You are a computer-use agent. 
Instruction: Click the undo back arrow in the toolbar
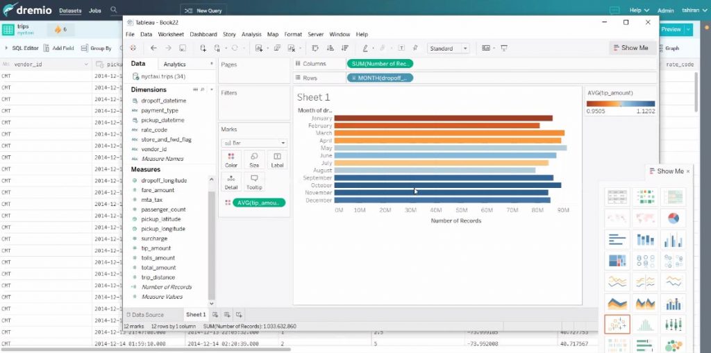pyautogui.click(x=153, y=48)
